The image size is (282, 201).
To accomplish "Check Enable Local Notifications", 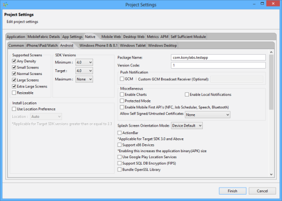I will pos(187,94).
